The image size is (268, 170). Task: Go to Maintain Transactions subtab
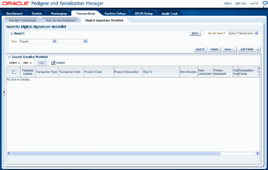[x=23, y=20]
